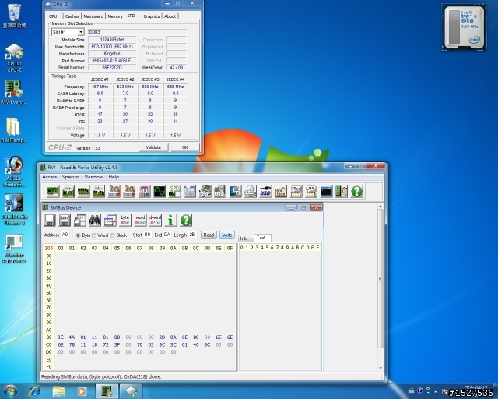
Task: Open Internet Explorer from the taskbar
Action: pos(34,391)
